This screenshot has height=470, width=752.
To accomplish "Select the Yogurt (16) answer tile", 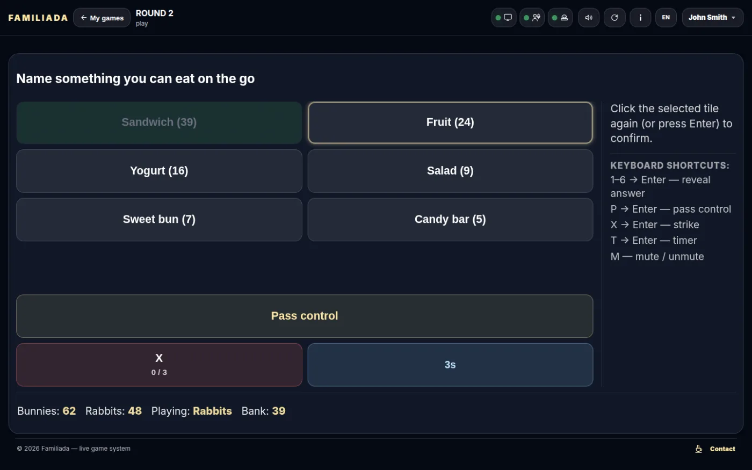I will click(159, 171).
